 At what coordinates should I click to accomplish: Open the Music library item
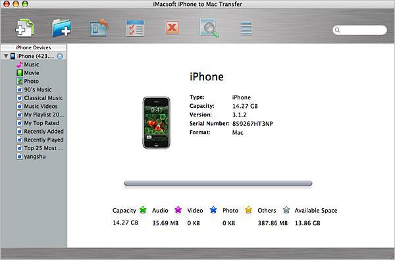pyautogui.click(x=32, y=65)
